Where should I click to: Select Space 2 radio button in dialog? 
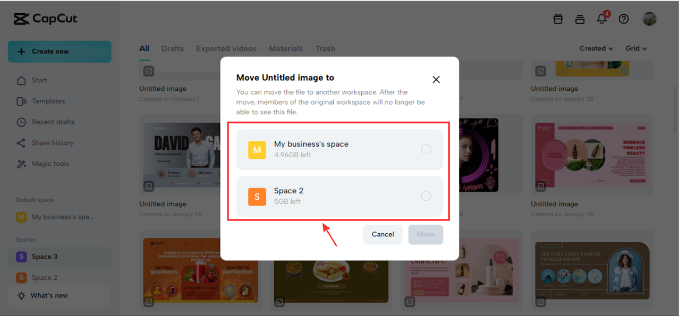pyautogui.click(x=426, y=196)
